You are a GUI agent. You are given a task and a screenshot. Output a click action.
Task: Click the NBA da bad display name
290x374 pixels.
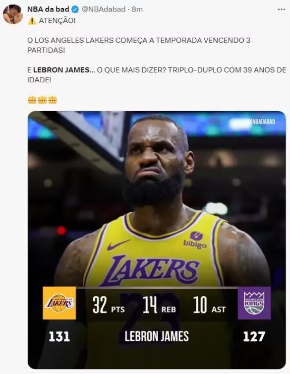tap(48, 9)
